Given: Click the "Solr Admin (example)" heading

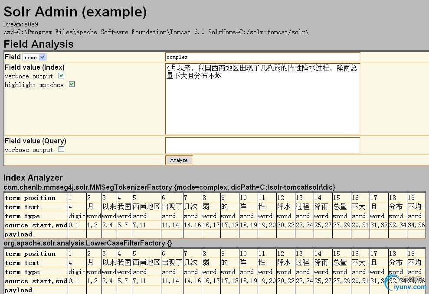Looking at the screenshot, I should [x=75, y=12].
